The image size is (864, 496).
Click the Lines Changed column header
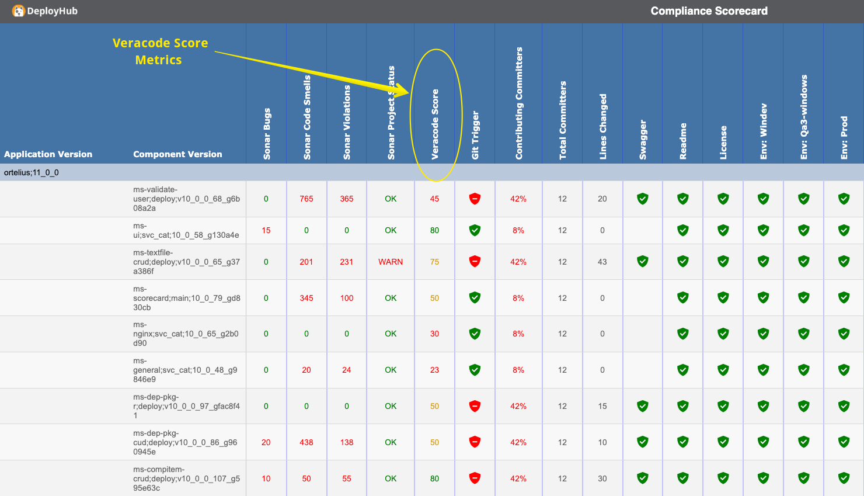[x=603, y=127]
